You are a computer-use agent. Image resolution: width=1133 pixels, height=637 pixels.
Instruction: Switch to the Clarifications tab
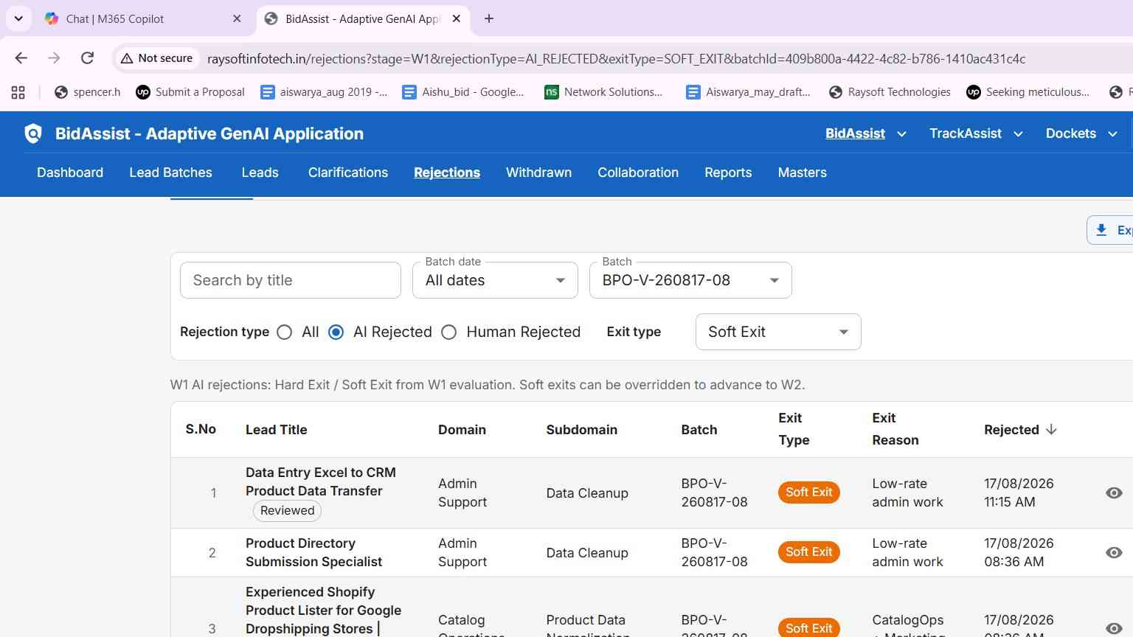tap(348, 173)
